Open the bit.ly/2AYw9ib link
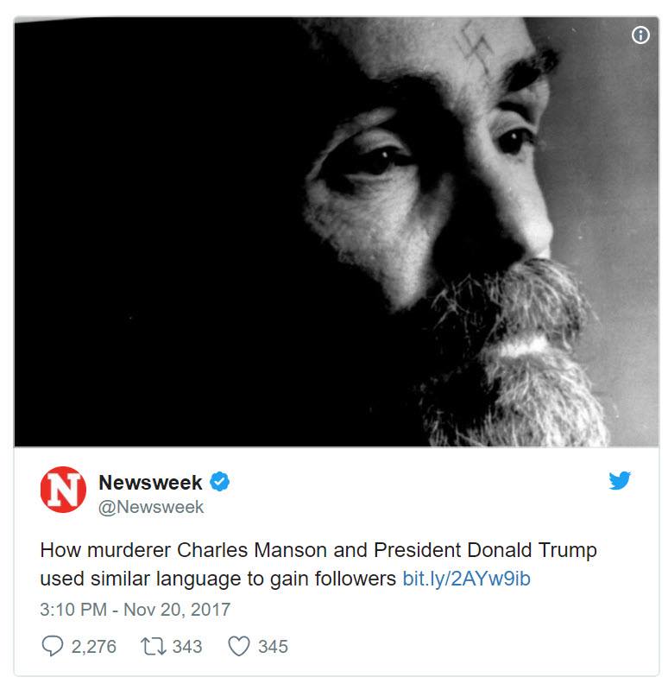The image size is (668, 690). click(466, 579)
